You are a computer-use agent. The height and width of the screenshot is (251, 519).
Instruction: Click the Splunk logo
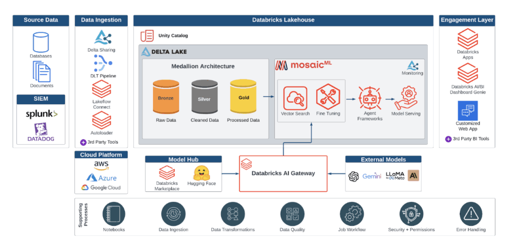coord(42,114)
